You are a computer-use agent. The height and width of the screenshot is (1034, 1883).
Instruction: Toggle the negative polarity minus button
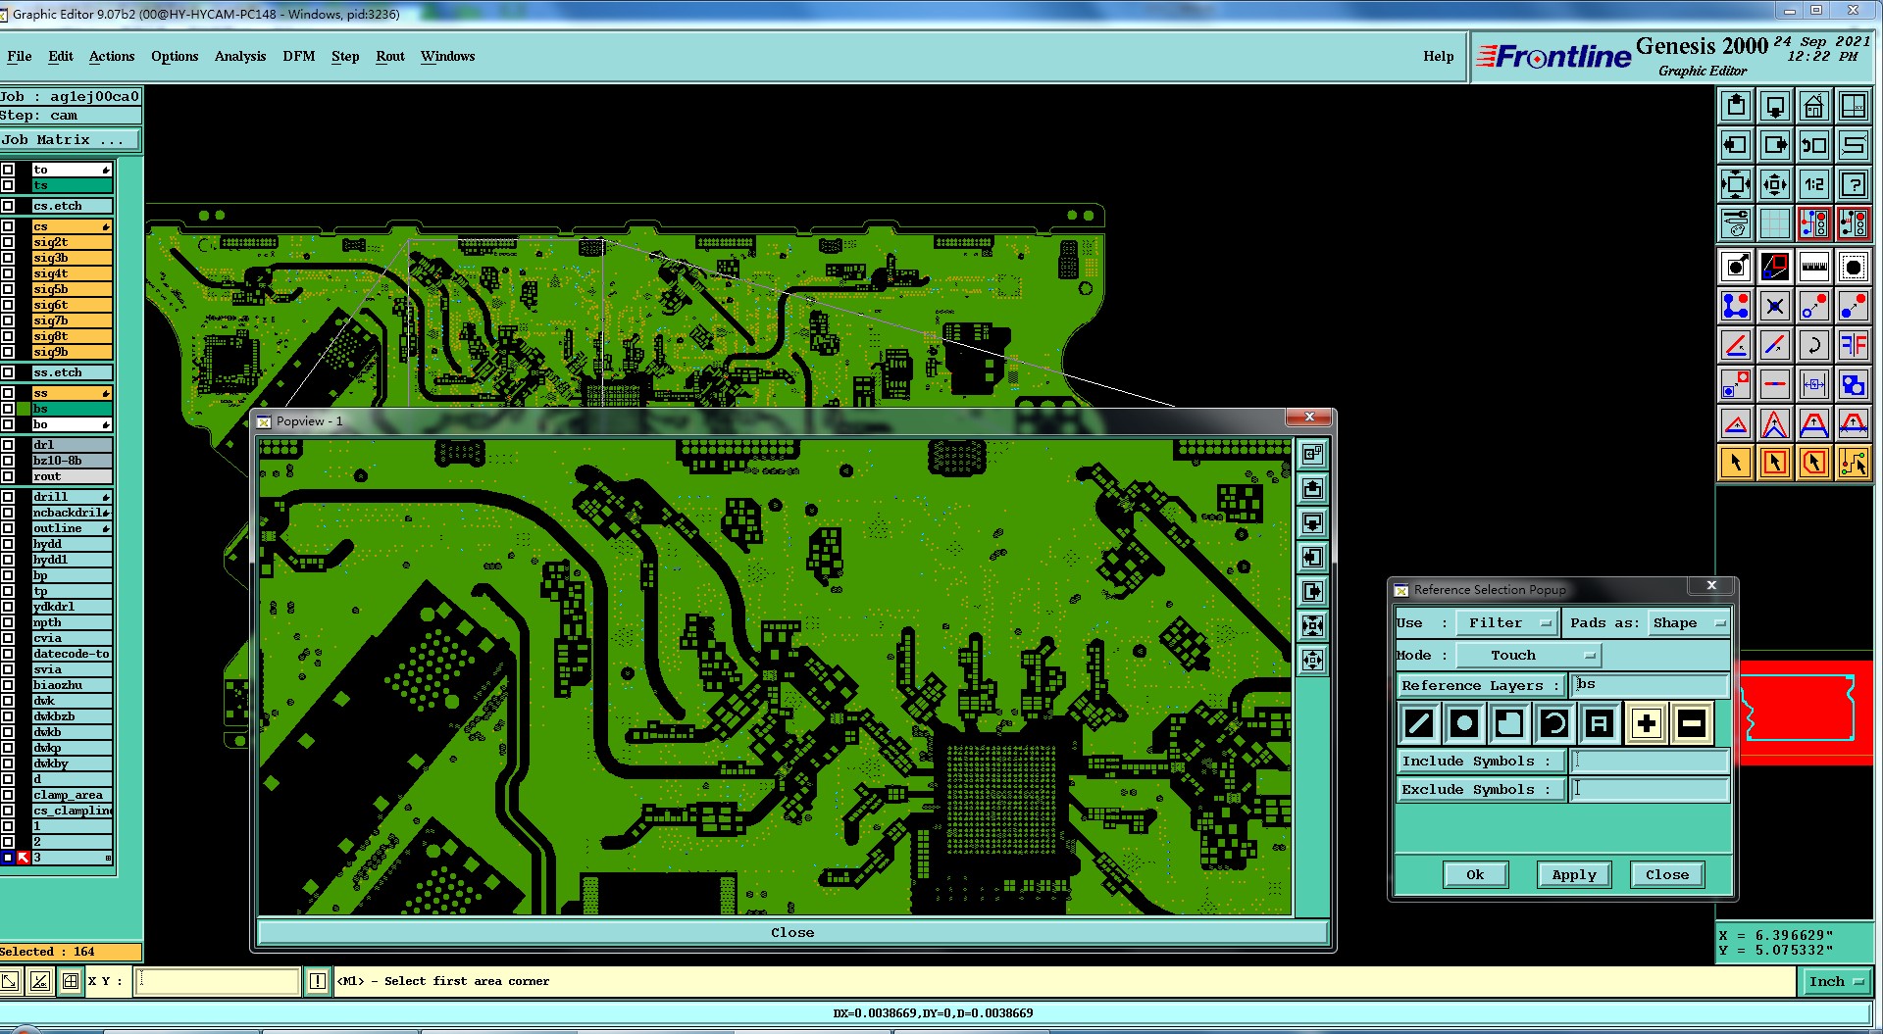tap(1691, 724)
